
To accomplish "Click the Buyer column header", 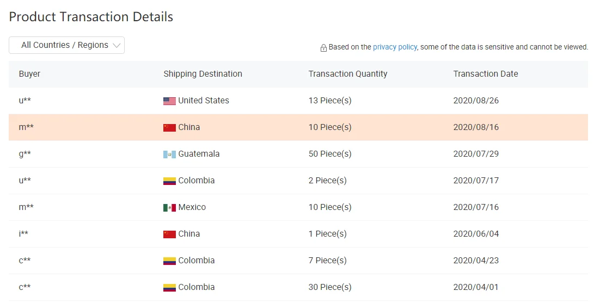I will 29,74.
